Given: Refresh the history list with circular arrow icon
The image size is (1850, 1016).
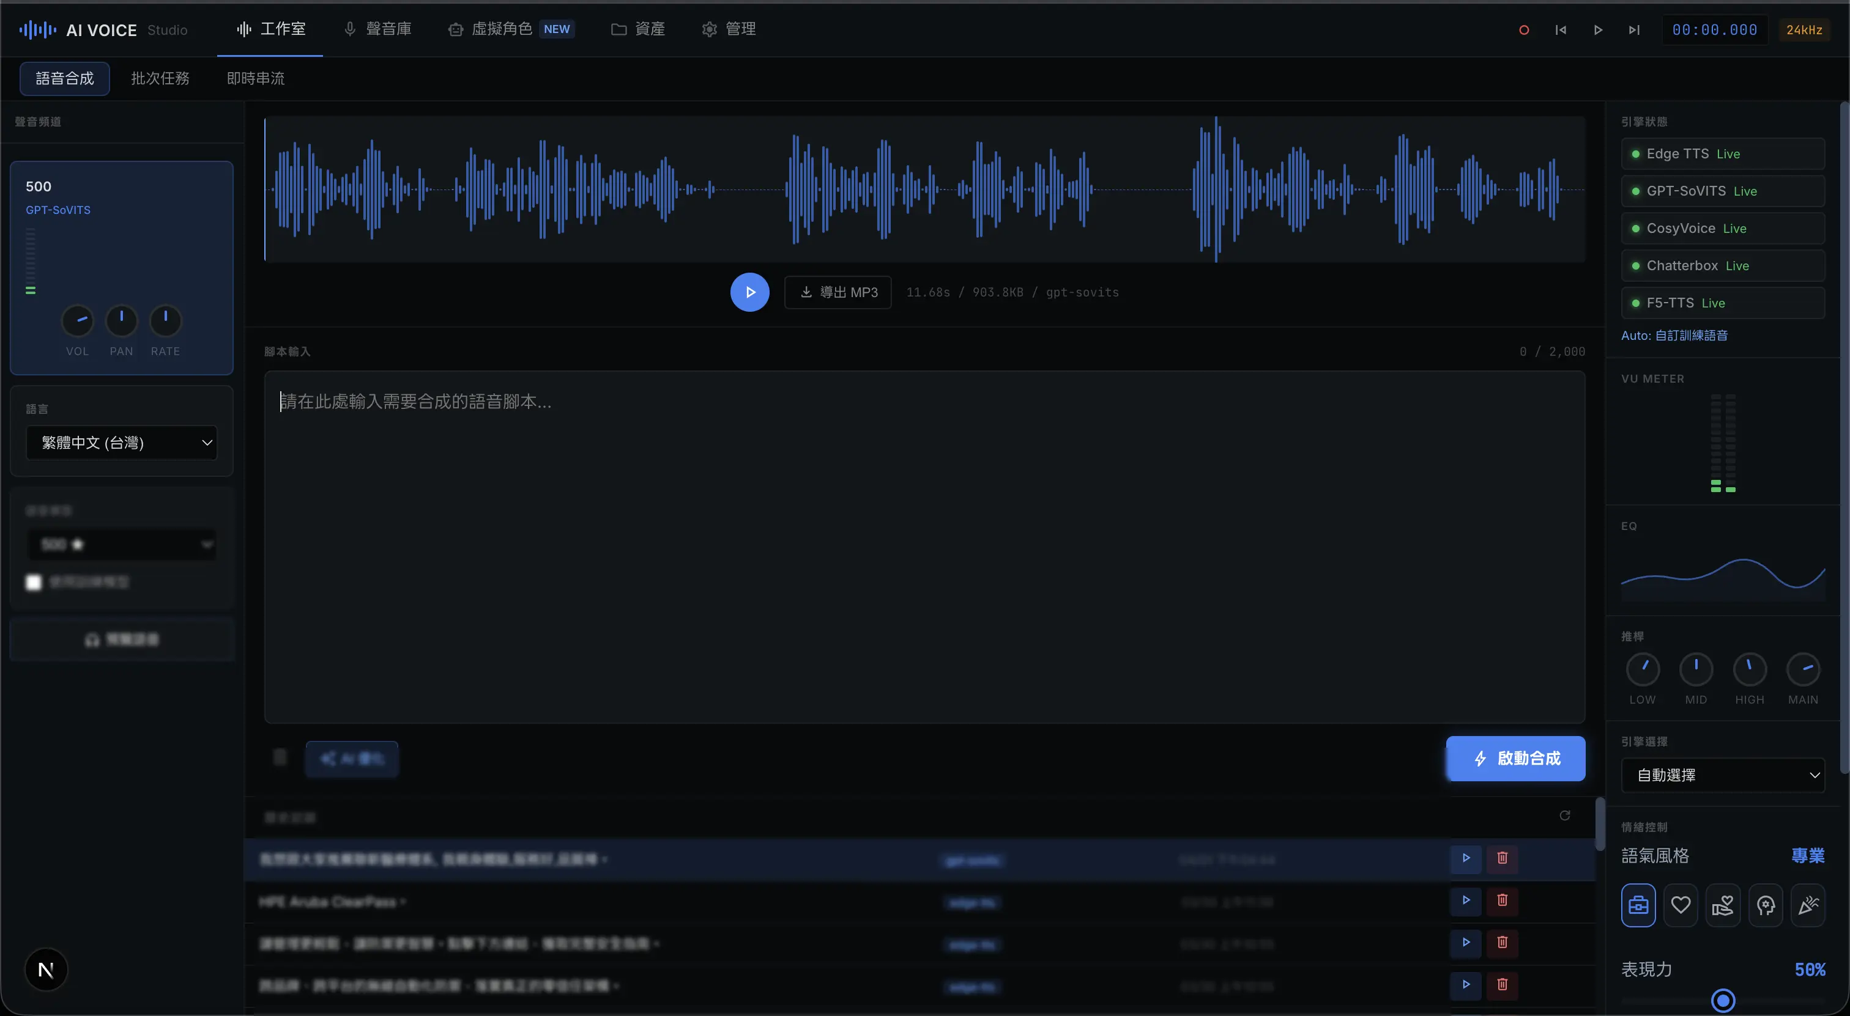Looking at the screenshot, I should pos(1565,816).
